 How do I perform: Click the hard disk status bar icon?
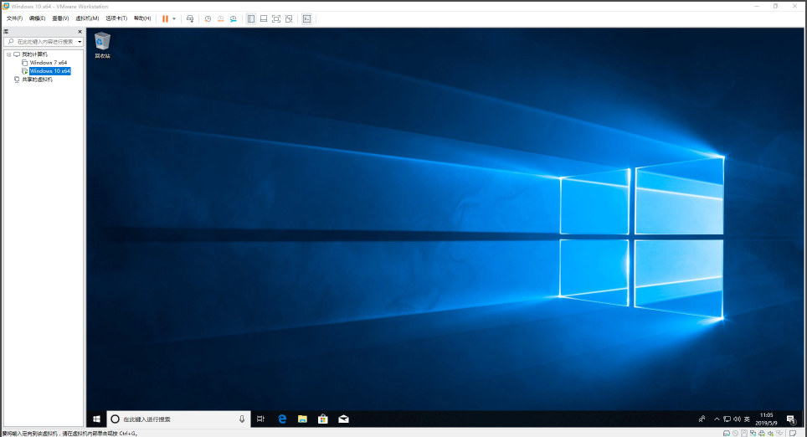[726, 434]
